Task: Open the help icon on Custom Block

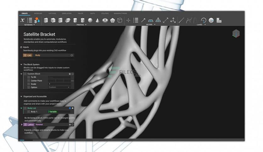Action: point(70,74)
